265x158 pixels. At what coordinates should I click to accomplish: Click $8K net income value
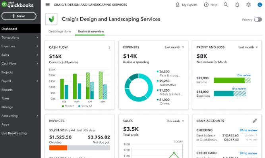tap(202, 56)
